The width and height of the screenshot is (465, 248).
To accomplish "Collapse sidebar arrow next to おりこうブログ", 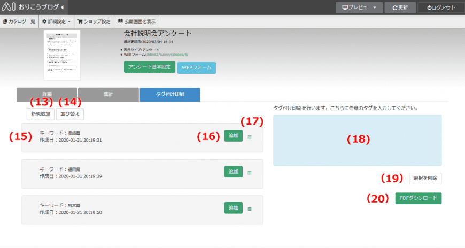I will click(63, 7).
